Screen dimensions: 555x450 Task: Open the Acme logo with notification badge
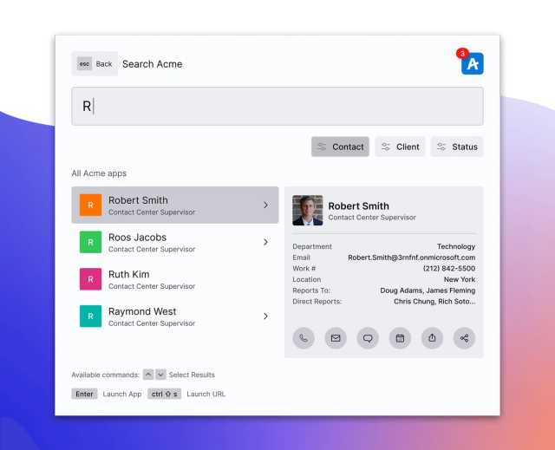pos(472,63)
